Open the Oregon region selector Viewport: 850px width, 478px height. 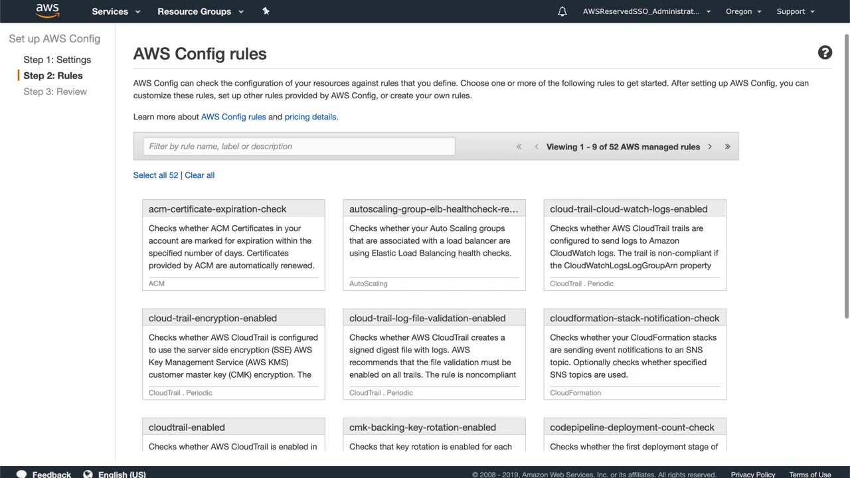(743, 11)
